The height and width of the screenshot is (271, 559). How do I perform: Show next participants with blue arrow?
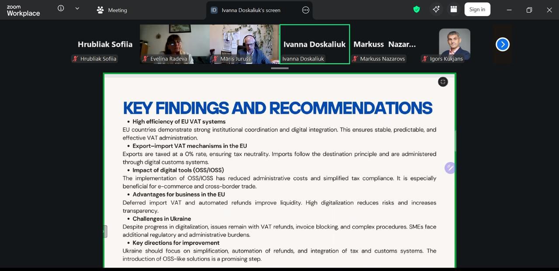coord(503,44)
